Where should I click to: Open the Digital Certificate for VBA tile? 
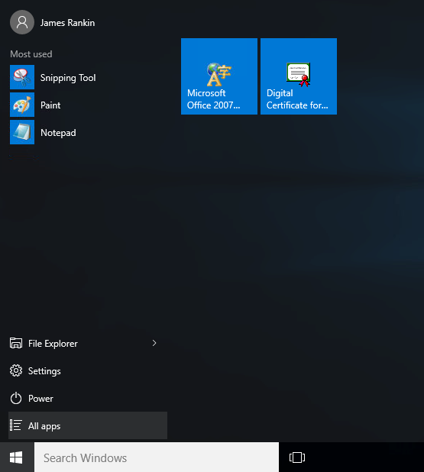pos(299,76)
